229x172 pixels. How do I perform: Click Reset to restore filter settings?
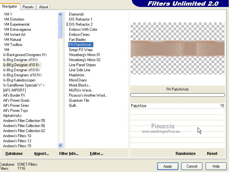click(x=212, y=153)
